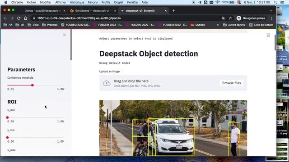The image size is (289, 162).
Task: Open Liste de lecture
Action: [x=261, y=25]
